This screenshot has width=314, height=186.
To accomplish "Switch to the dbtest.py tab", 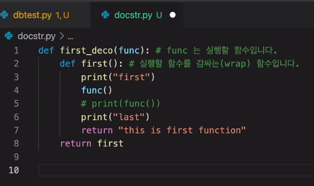I will click(45, 15).
